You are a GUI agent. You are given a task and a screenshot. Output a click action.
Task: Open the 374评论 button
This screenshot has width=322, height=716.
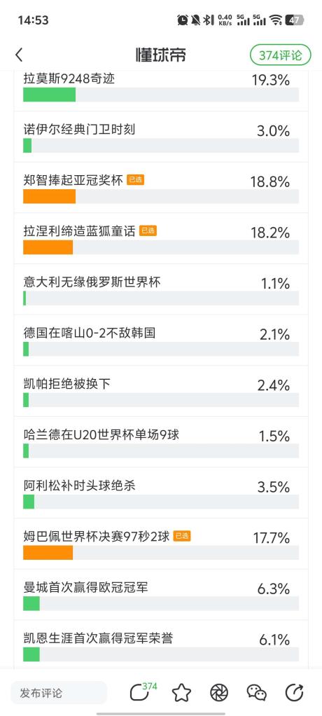tap(281, 55)
